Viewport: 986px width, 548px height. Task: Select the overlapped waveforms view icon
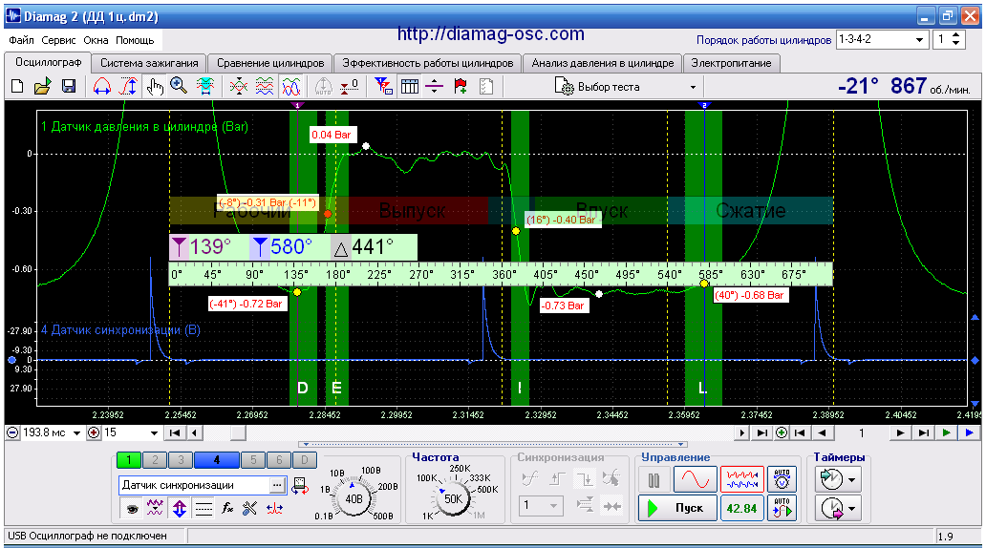291,86
